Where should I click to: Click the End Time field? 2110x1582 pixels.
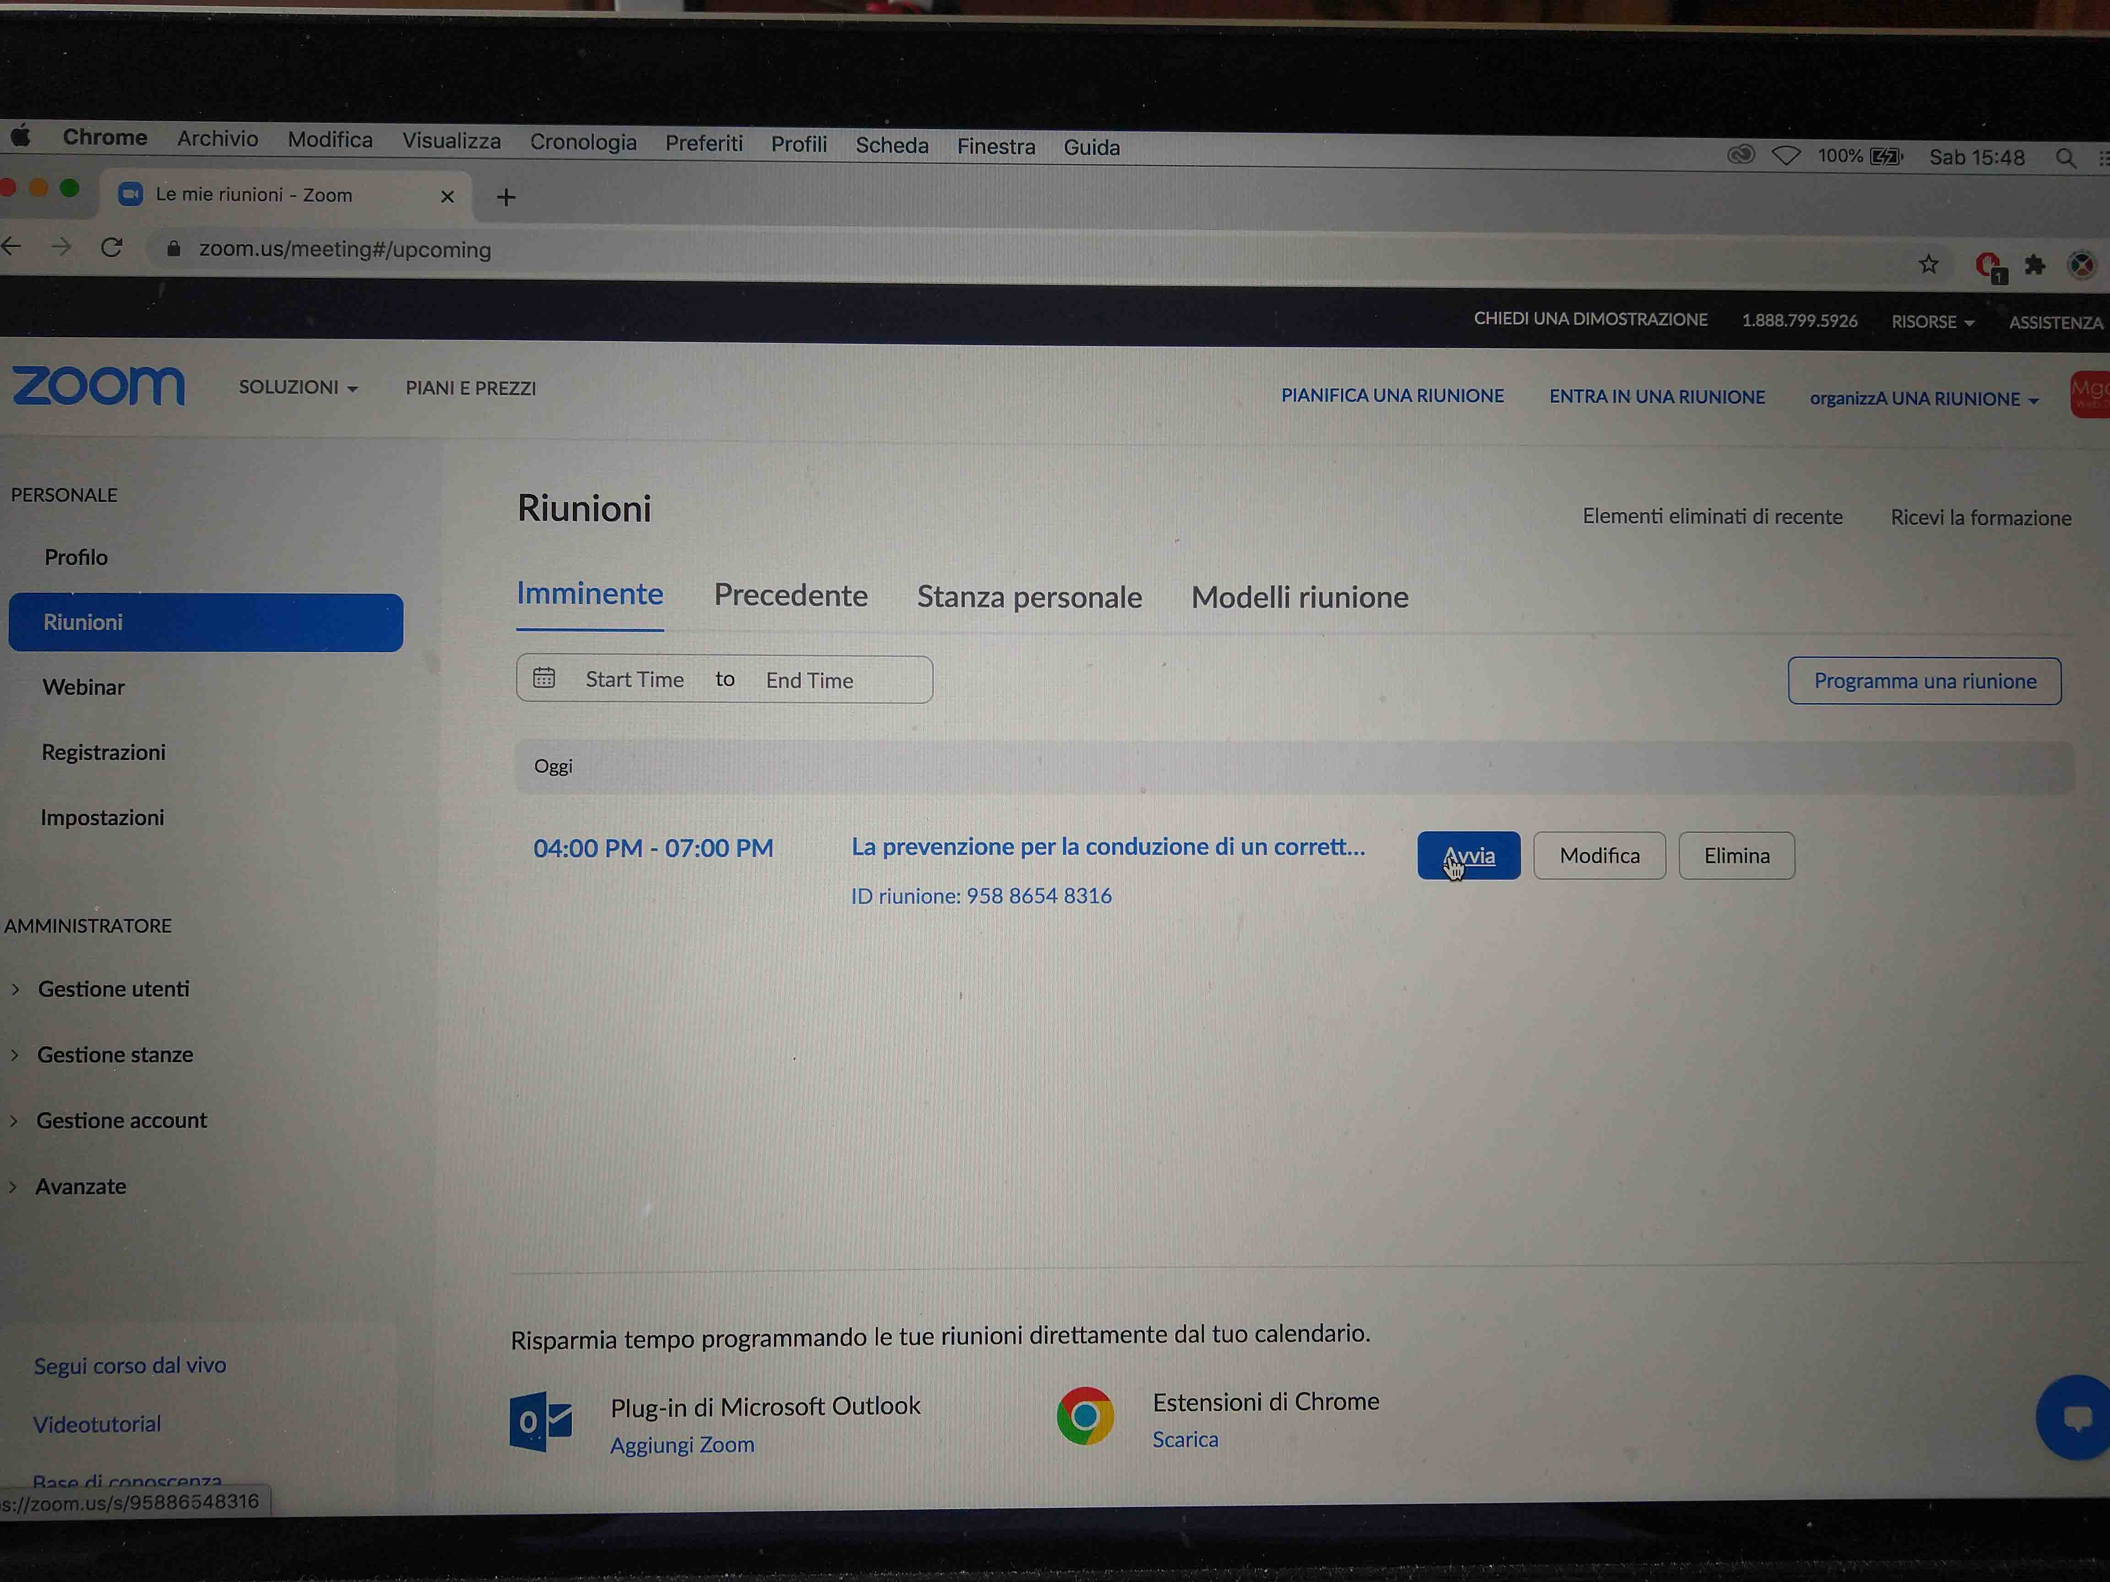809,680
